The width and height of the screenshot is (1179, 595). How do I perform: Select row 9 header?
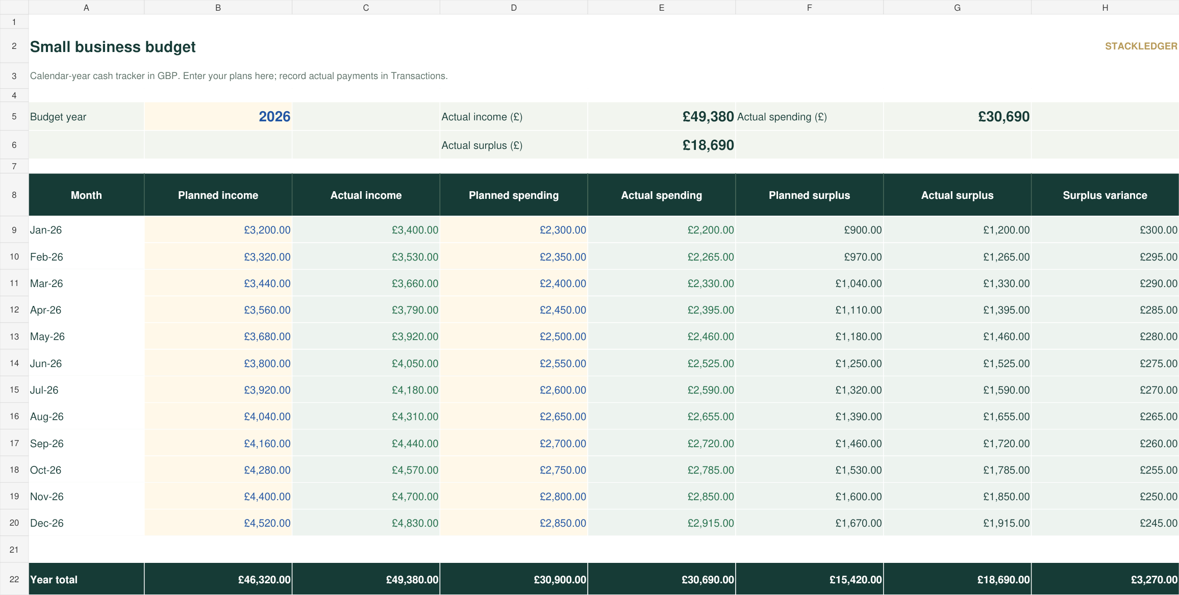(x=14, y=230)
